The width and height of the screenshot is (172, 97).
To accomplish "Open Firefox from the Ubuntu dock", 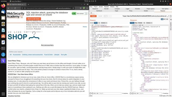I will (3, 5).
